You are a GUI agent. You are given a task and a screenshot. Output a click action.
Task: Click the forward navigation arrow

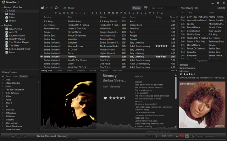[51, 8]
